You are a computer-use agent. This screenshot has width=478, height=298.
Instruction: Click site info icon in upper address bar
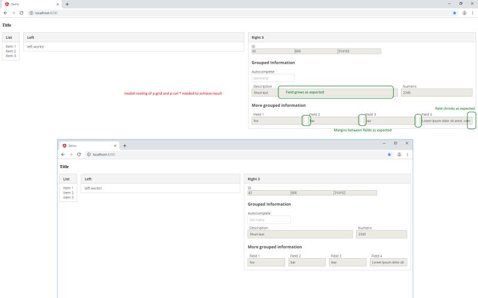31,13
